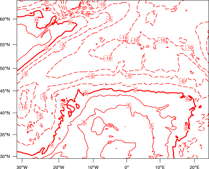Click the 30°N latitude axis label
The height and width of the screenshot is (169, 209).
point(5,157)
